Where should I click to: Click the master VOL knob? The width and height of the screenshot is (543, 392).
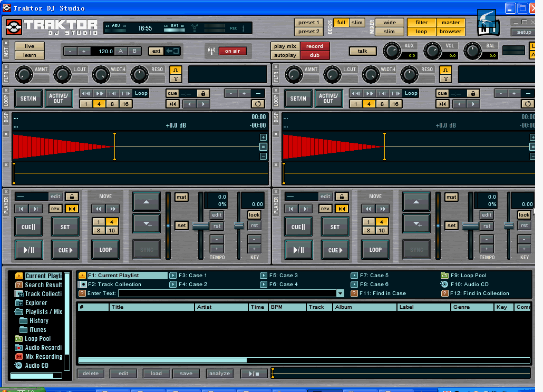click(x=432, y=51)
